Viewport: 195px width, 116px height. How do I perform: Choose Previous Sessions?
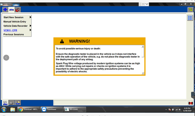tap(13, 34)
